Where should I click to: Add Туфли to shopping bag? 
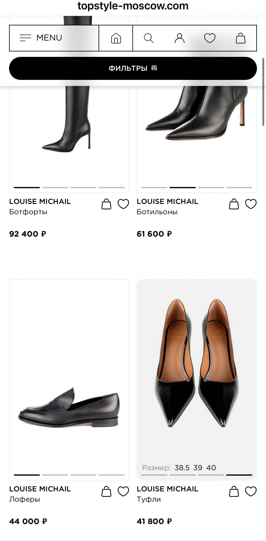point(234,491)
